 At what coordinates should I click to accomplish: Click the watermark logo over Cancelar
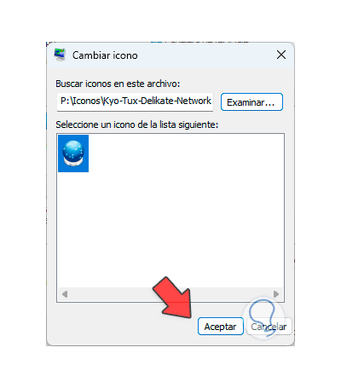[x=264, y=318]
